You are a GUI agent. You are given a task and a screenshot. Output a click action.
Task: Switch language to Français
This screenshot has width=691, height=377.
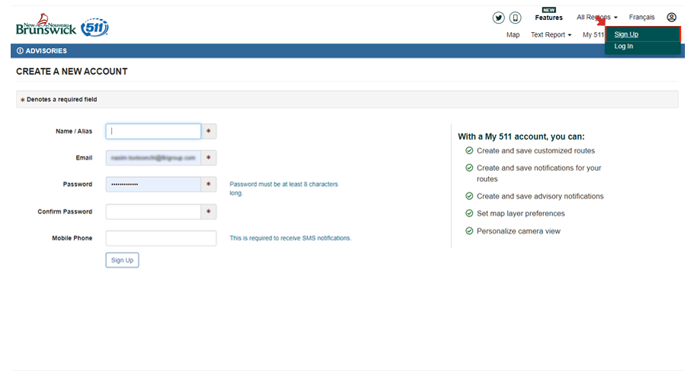pos(641,18)
